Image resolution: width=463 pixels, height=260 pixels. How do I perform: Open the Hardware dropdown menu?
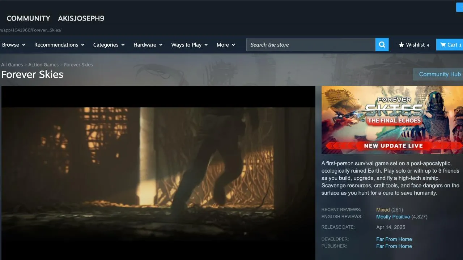[x=148, y=45]
